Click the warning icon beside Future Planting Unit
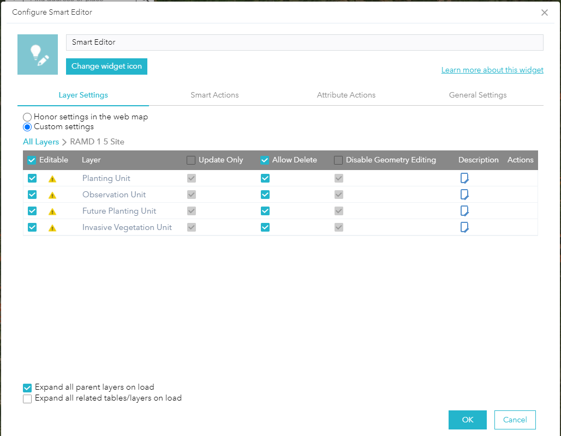The height and width of the screenshot is (436, 561). [x=52, y=211]
